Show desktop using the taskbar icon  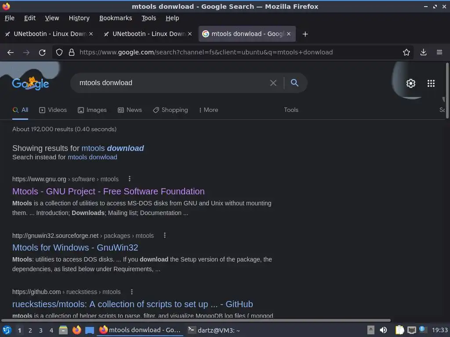[90, 330]
